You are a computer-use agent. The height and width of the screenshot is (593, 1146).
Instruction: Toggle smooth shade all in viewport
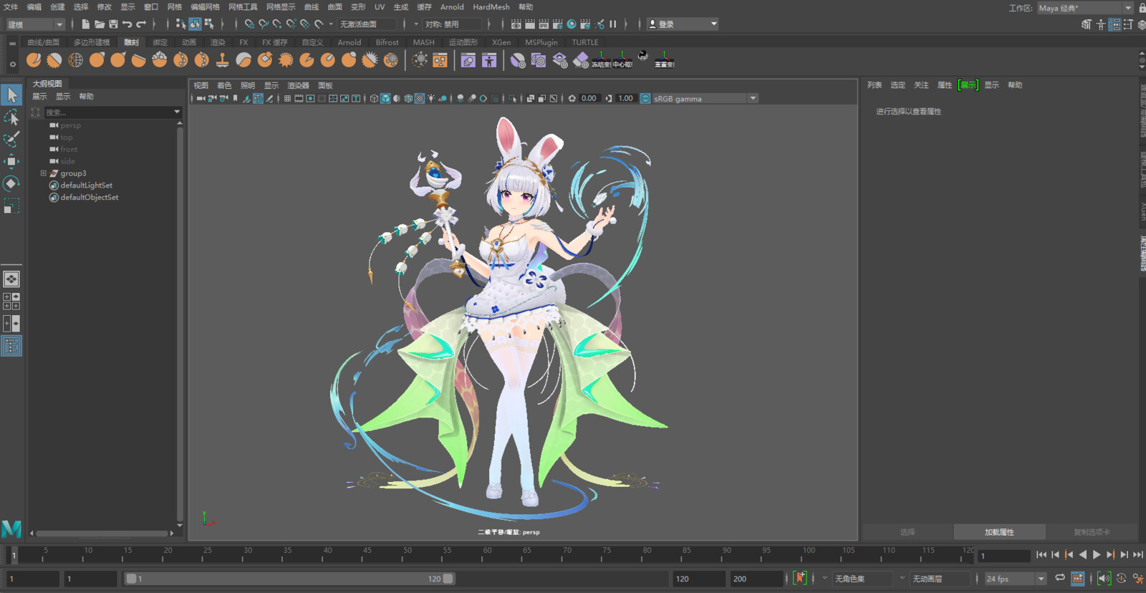385,99
